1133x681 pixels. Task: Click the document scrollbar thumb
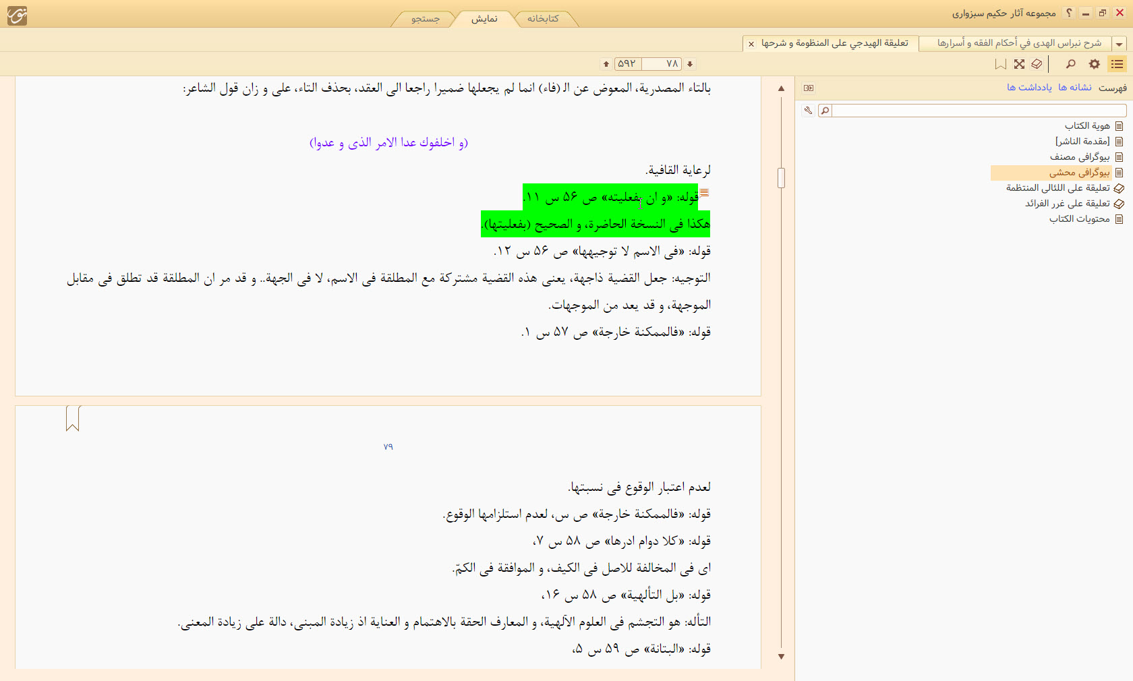[x=781, y=178]
